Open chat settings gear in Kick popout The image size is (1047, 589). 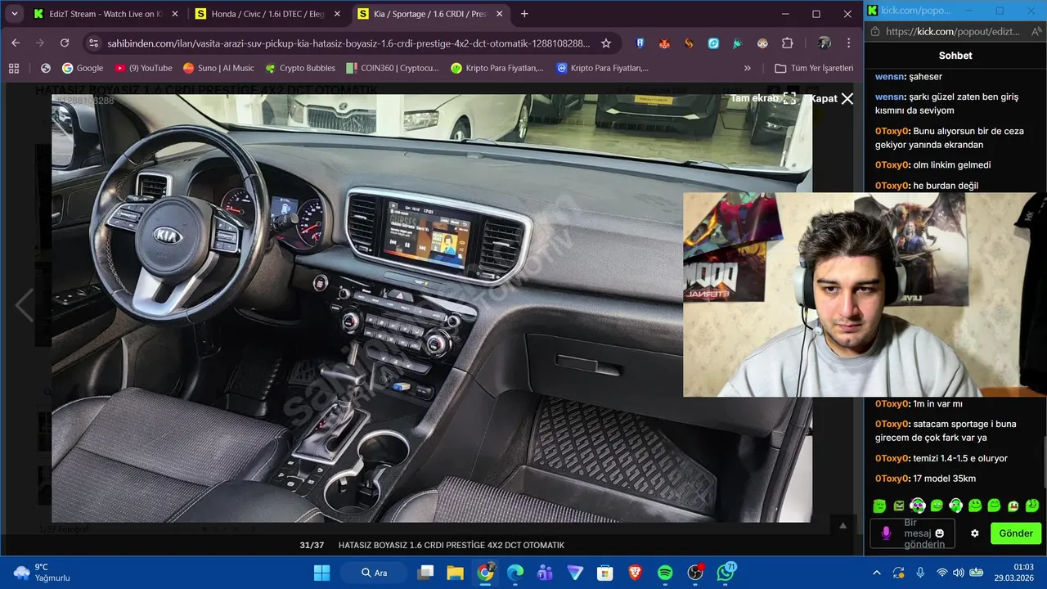pyautogui.click(x=975, y=533)
